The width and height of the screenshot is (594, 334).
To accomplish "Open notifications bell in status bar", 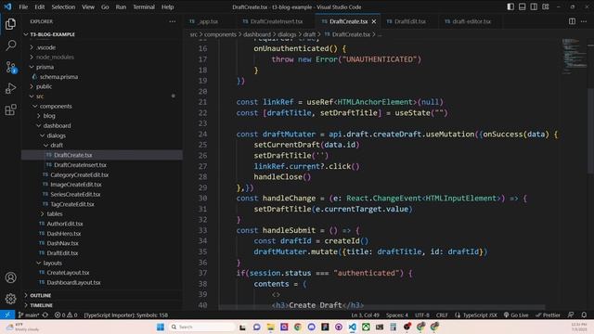I will point(584,315).
